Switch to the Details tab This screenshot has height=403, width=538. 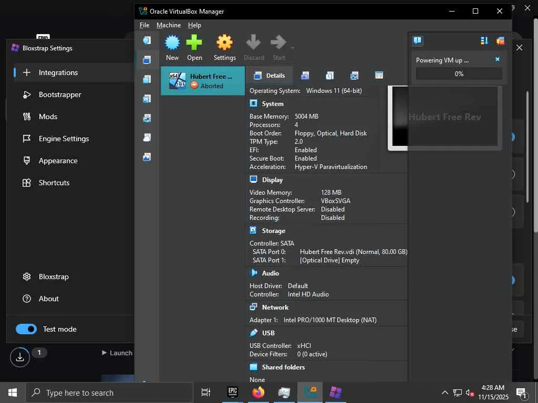[270, 76]
